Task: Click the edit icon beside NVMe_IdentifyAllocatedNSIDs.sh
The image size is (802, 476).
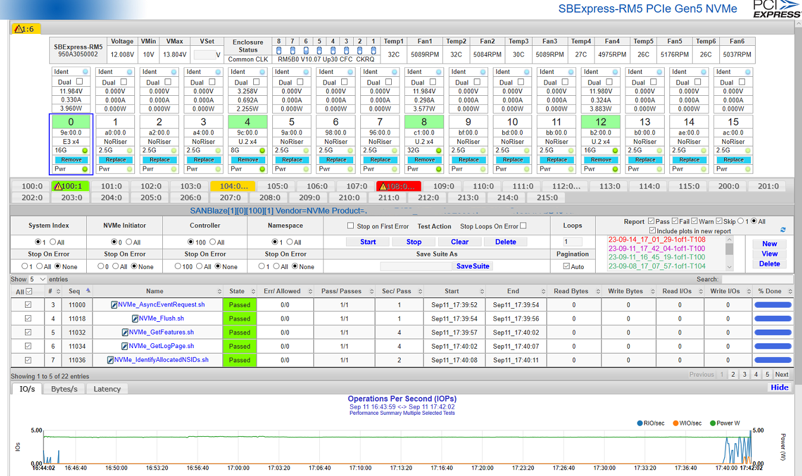Action: click(x=110, y=359)
